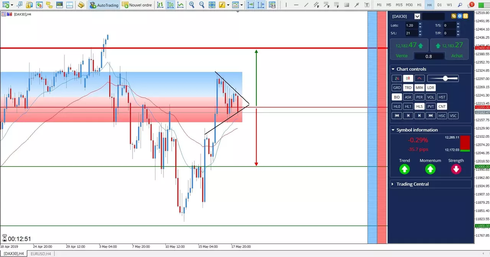The width and height of the screenshot is (490, 257).
Task: Open the templates dropdown arrow
Action: coord(242,5)
